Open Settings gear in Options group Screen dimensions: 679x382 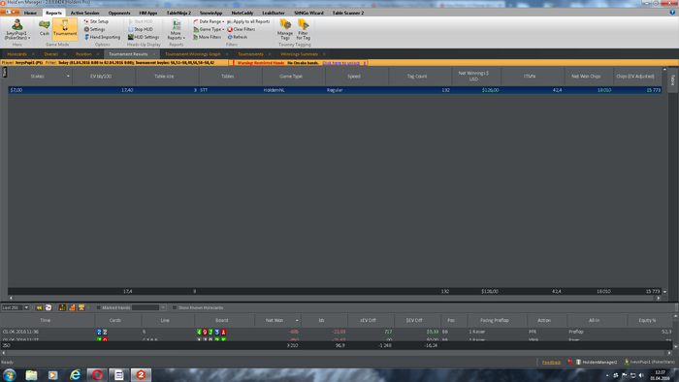[94, 29]
